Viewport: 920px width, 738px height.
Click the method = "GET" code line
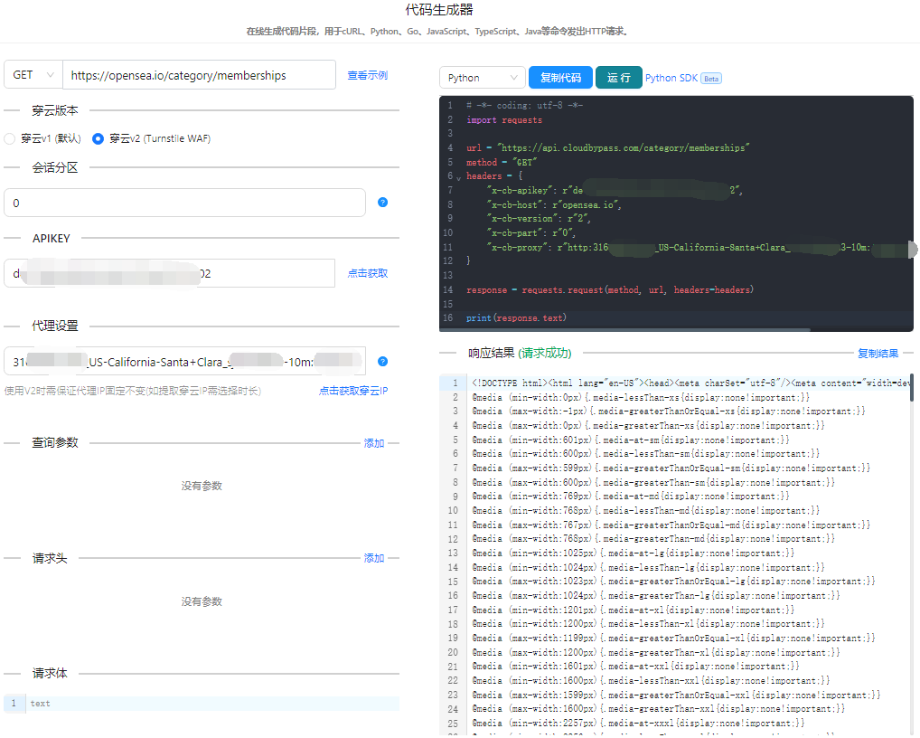click(501, 162)
